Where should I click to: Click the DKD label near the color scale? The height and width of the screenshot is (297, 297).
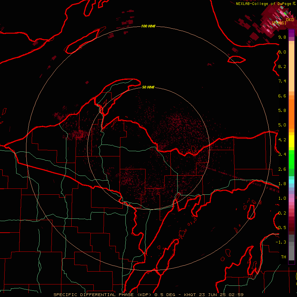coord(290,20)
